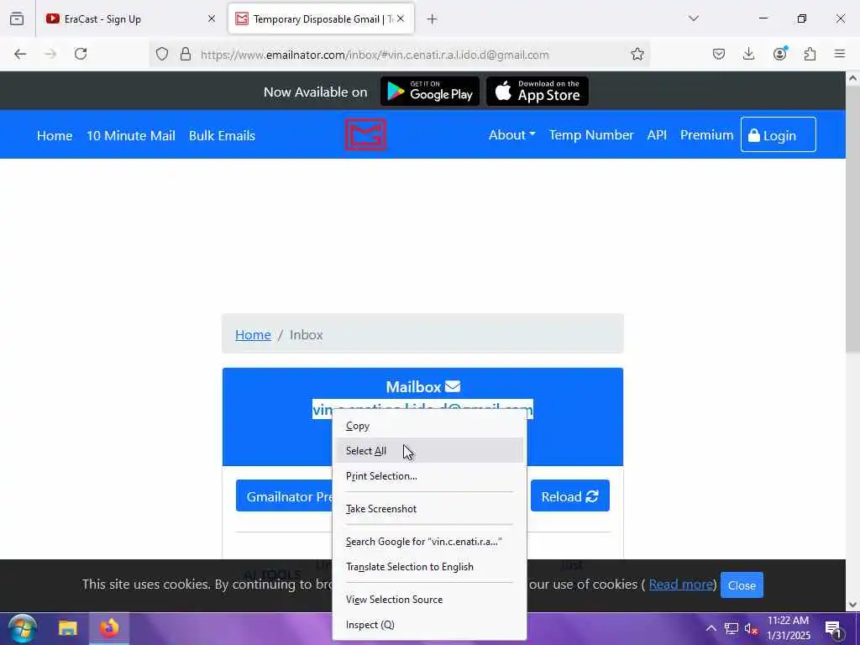Click the Mailbox envelope icon
This screenshot has height=645, width=860.
coord(453,386)
